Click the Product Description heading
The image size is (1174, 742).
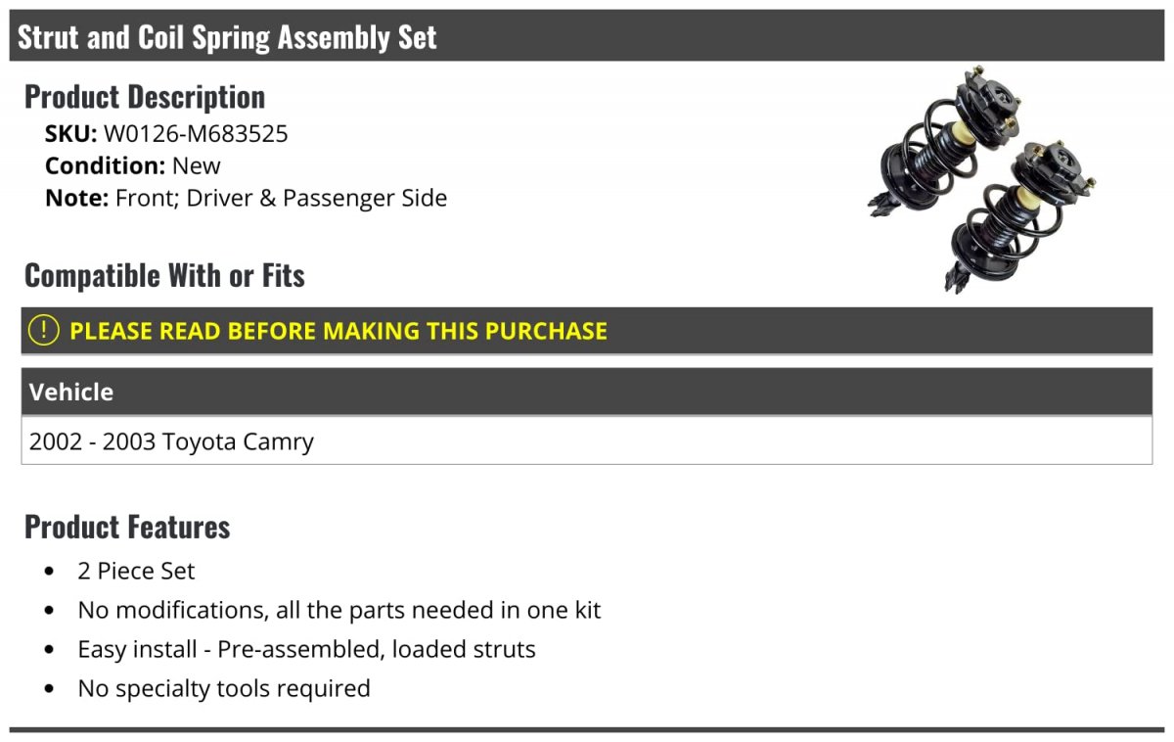tap(145, 97)
